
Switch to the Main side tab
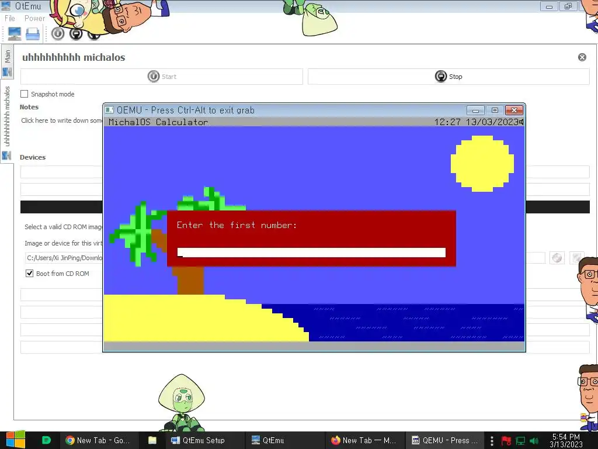point(7,61)
